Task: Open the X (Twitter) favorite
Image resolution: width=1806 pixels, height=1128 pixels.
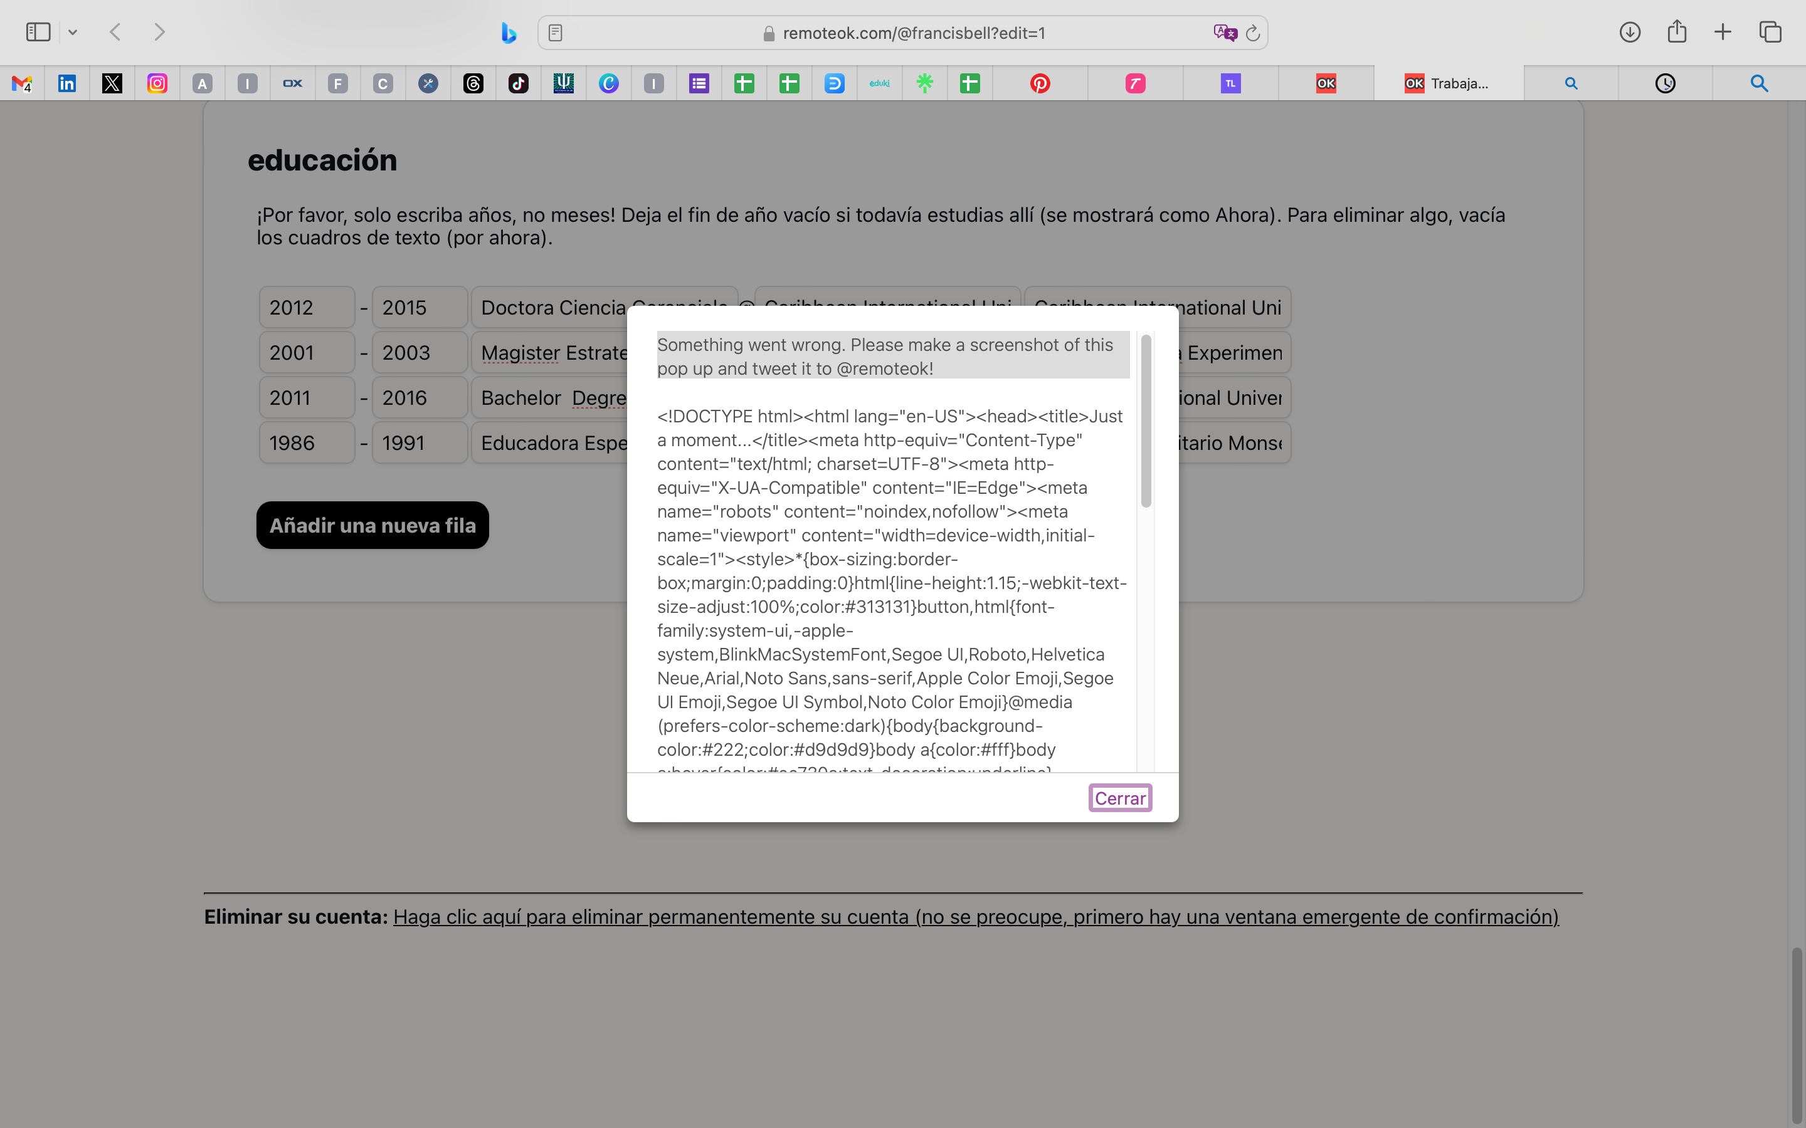Action: [x=112, y=83]
